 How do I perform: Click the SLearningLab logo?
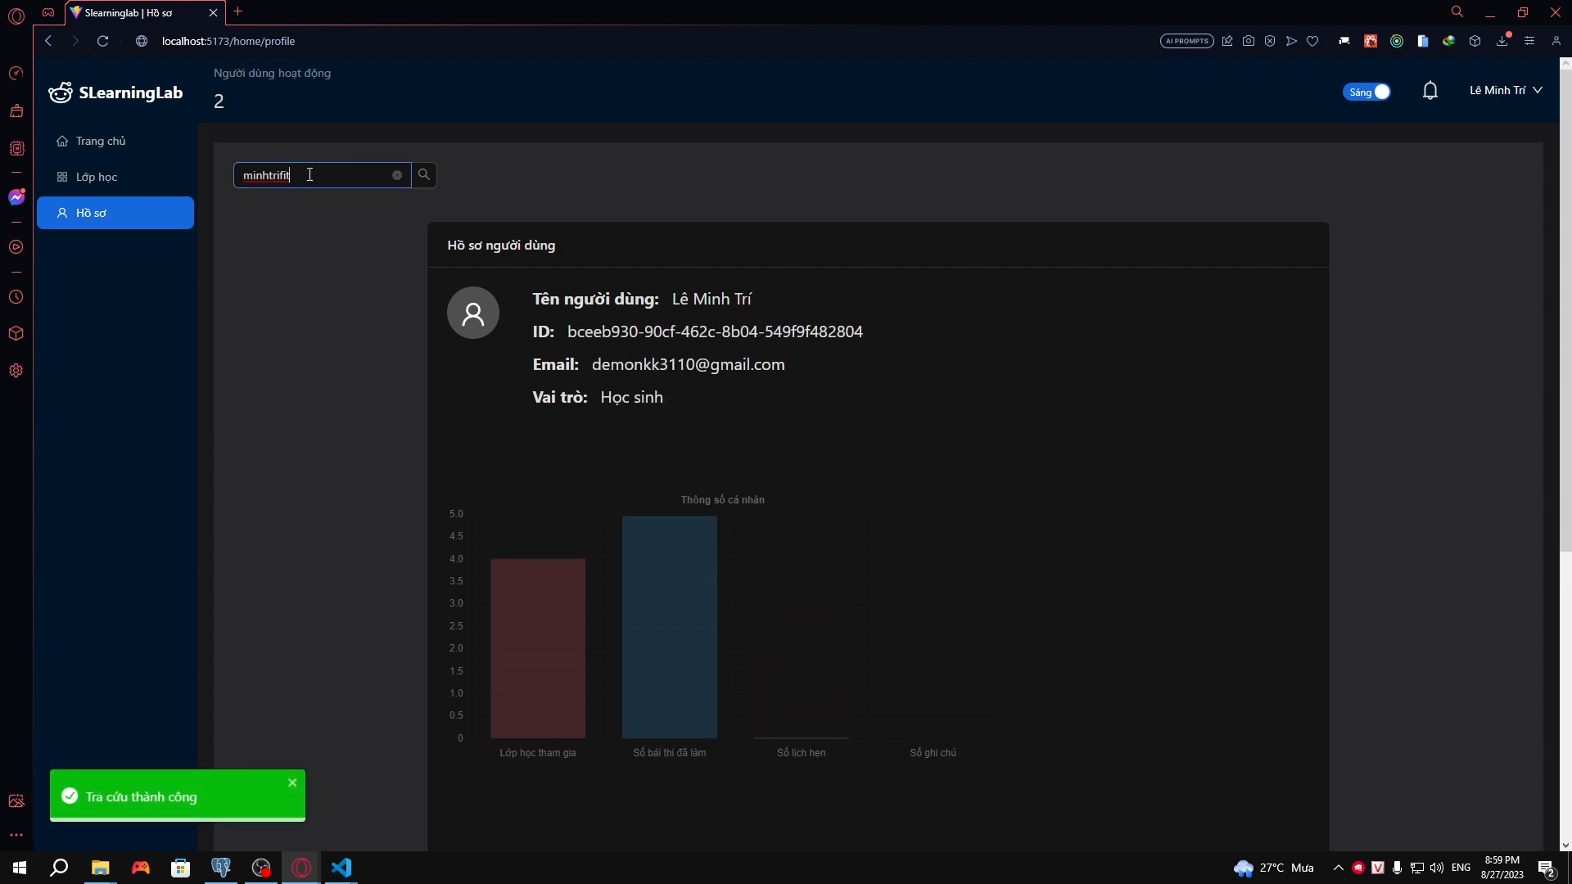click(115, 92)
